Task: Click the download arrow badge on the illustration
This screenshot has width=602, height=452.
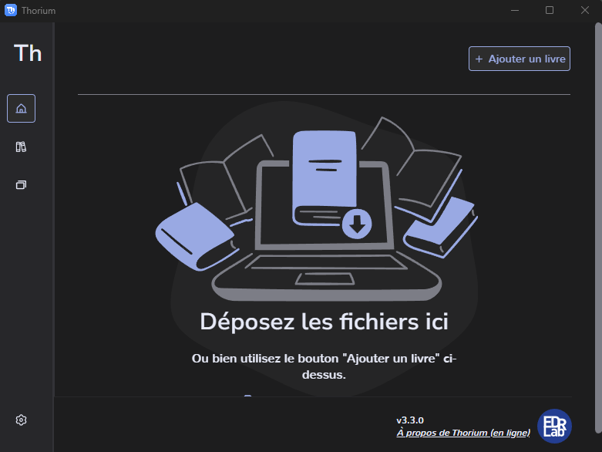Action: tap(356, 224)
